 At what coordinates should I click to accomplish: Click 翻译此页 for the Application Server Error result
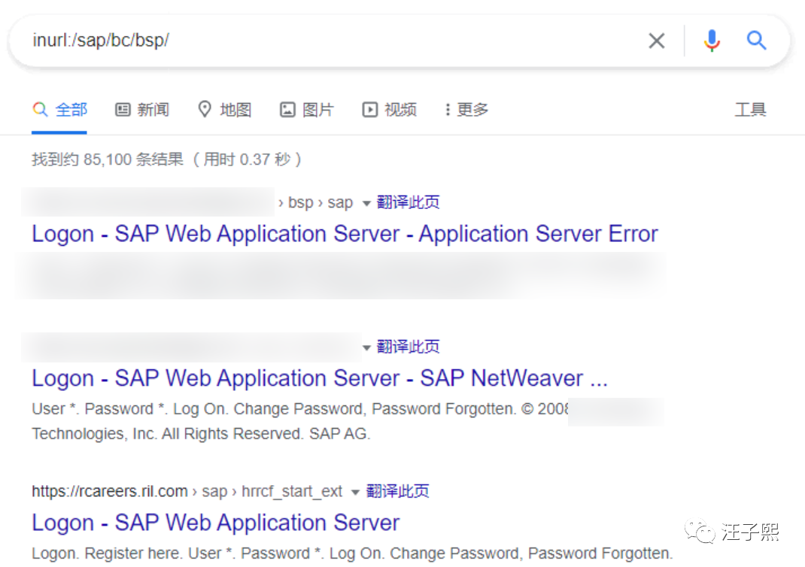(x=409, y=202)
